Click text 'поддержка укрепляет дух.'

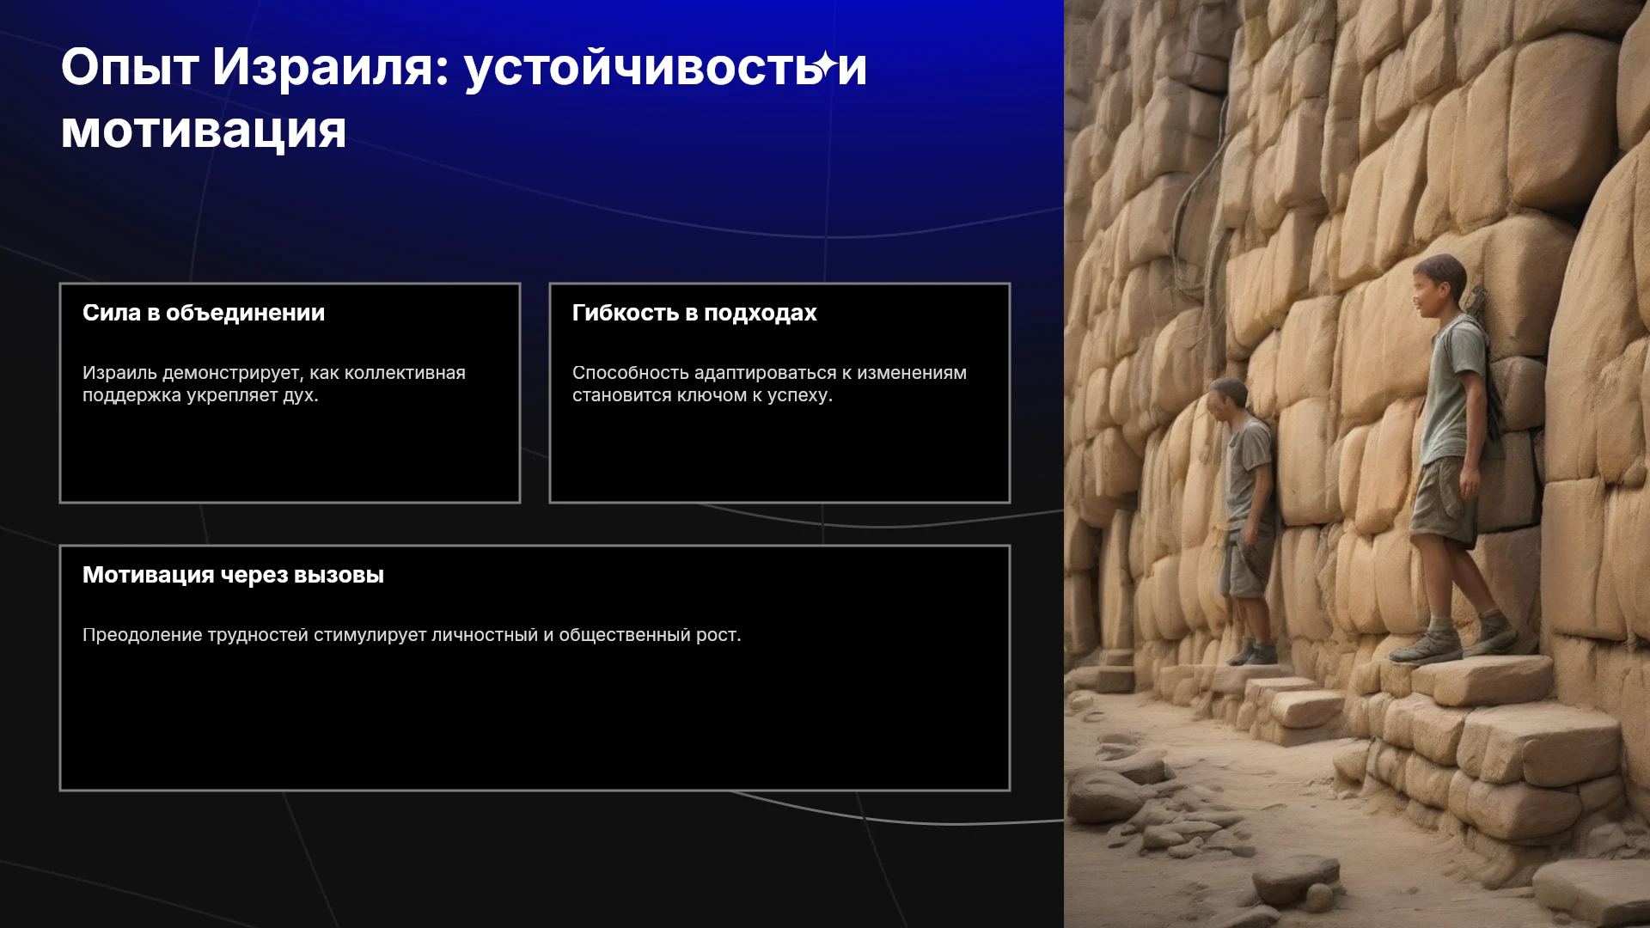[x=200, y=395]
